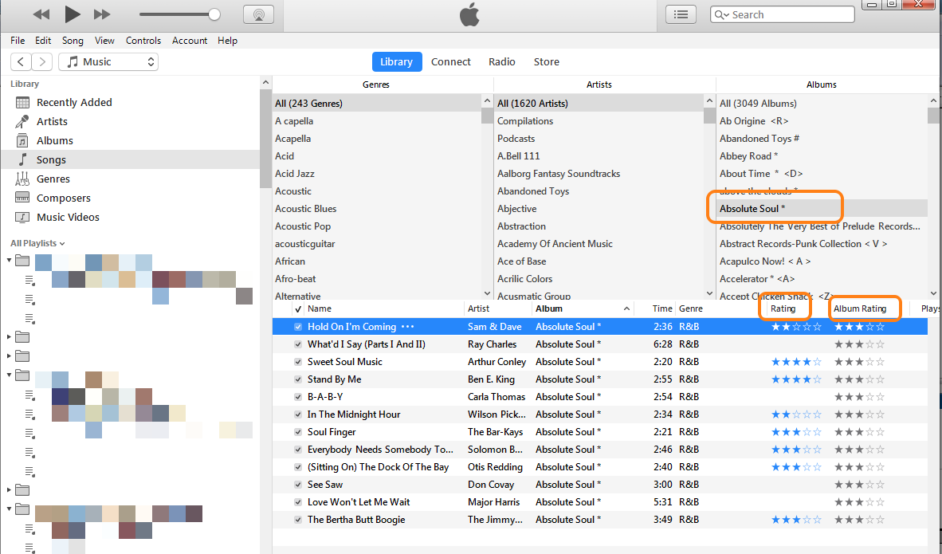
Task: Click the Play button
Action: 72,14
